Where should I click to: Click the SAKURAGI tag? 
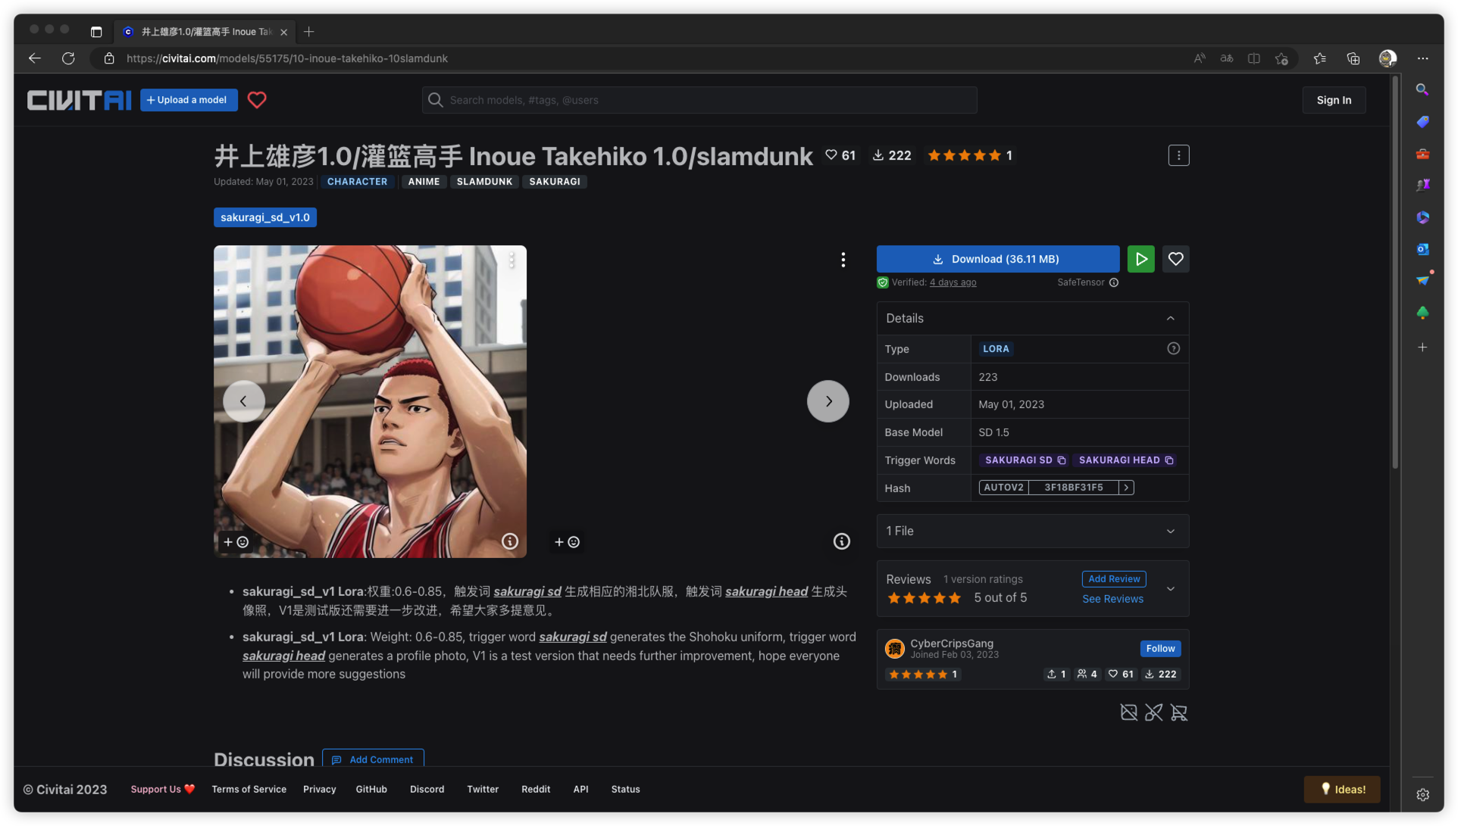click(x=555, y=182)
